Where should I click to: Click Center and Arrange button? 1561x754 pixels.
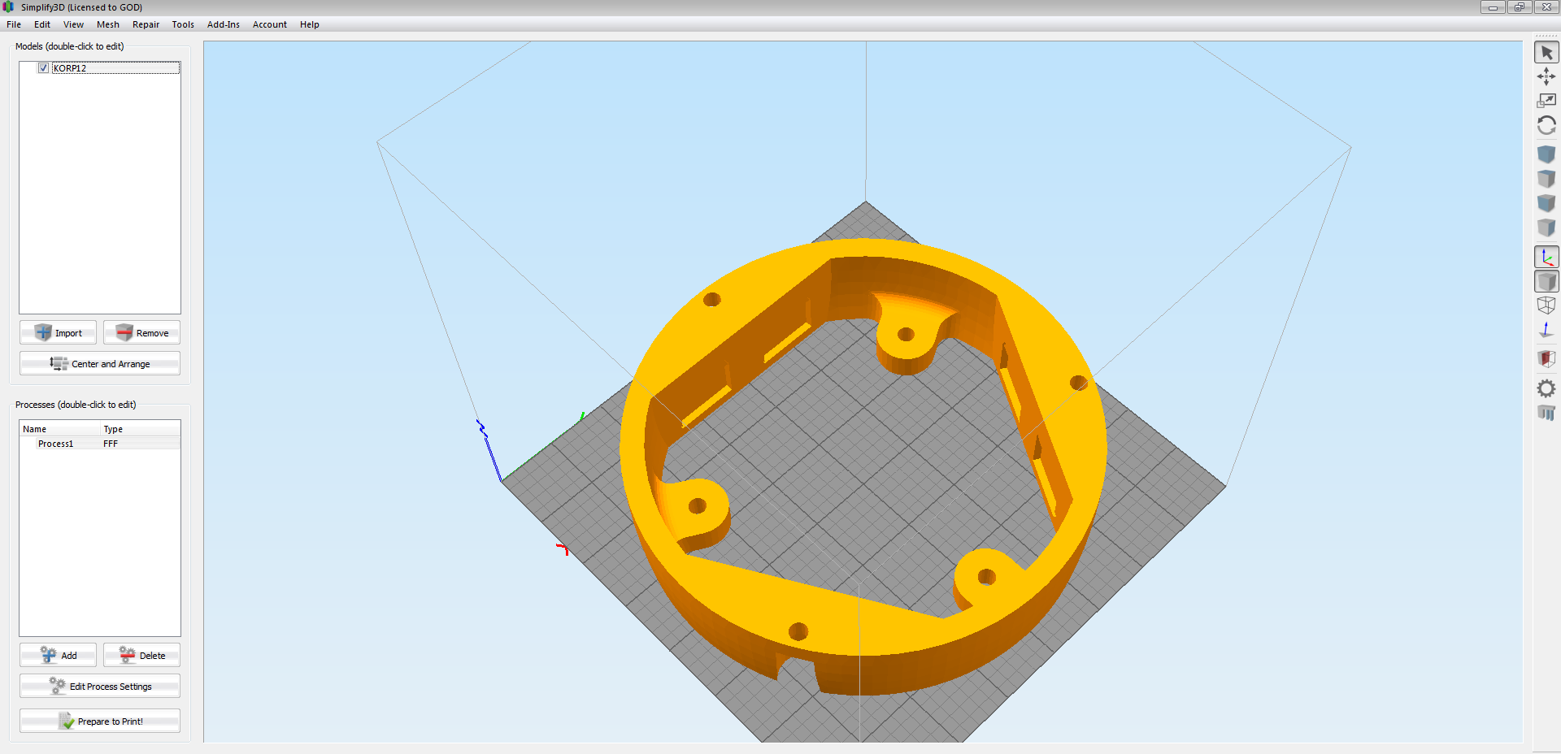coord(100,363)
